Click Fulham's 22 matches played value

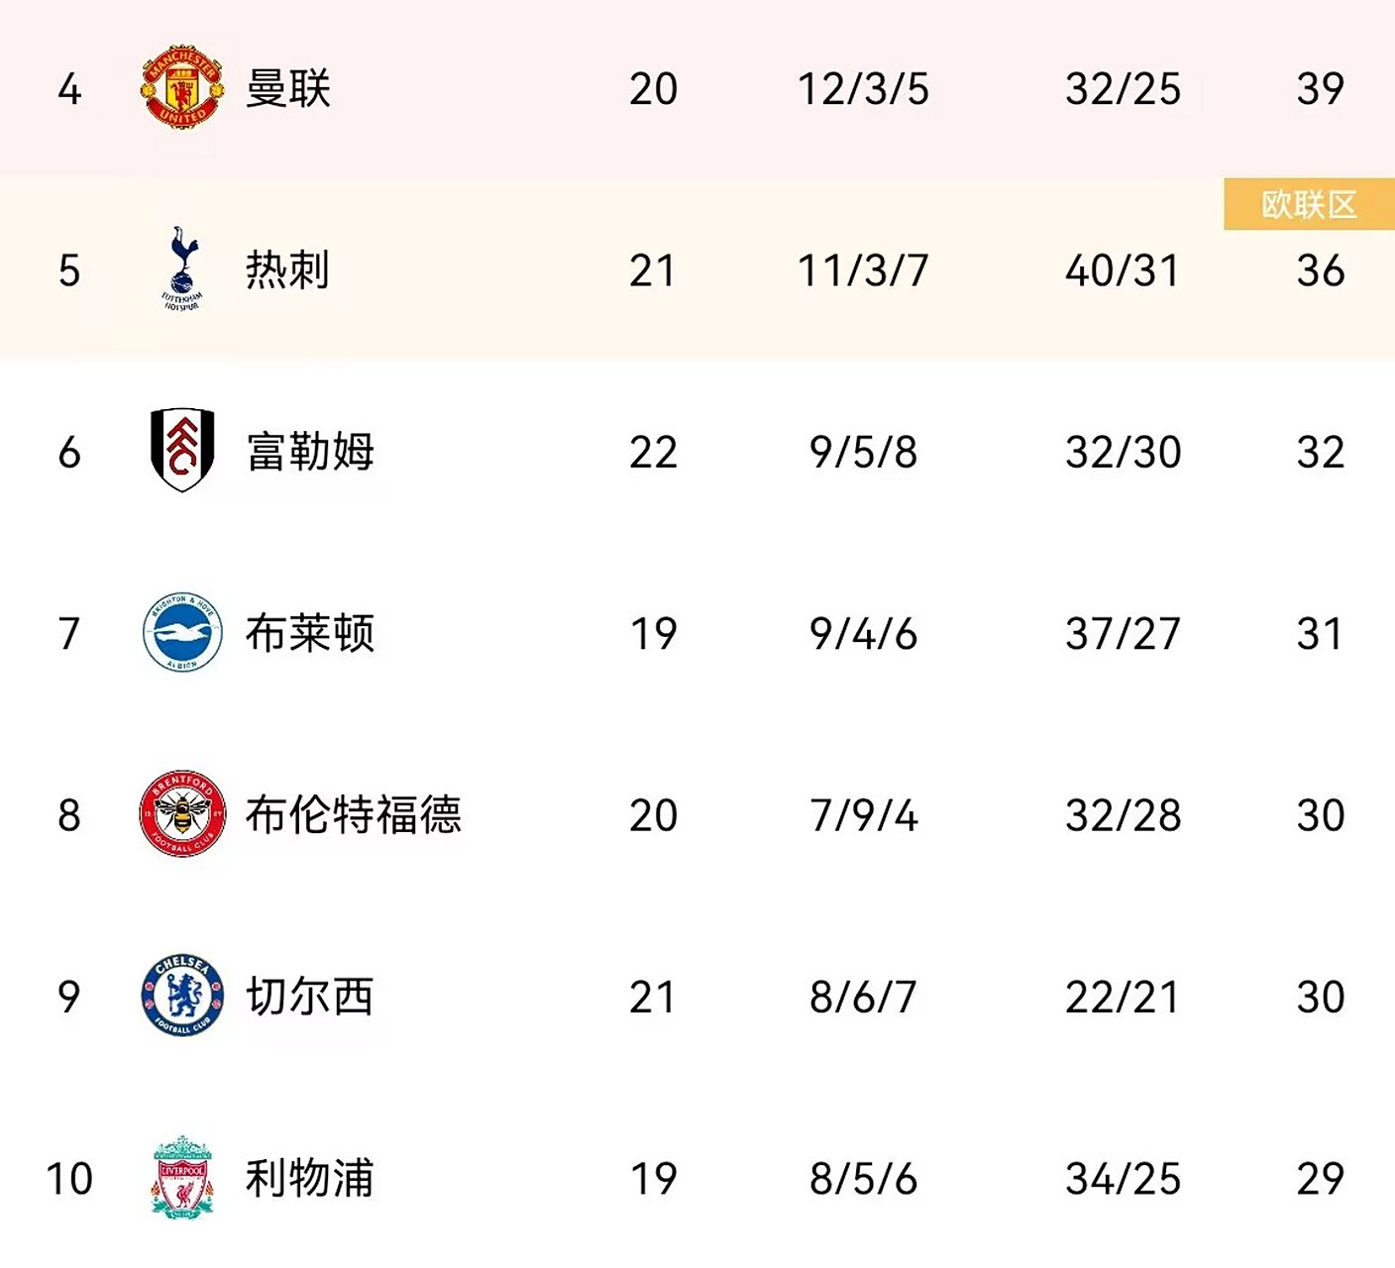point(653,453)
